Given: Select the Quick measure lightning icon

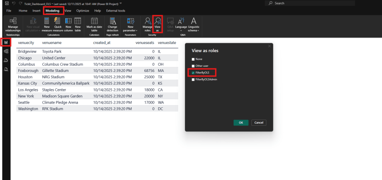Looking at the screenshot, I should pos(58,24).
